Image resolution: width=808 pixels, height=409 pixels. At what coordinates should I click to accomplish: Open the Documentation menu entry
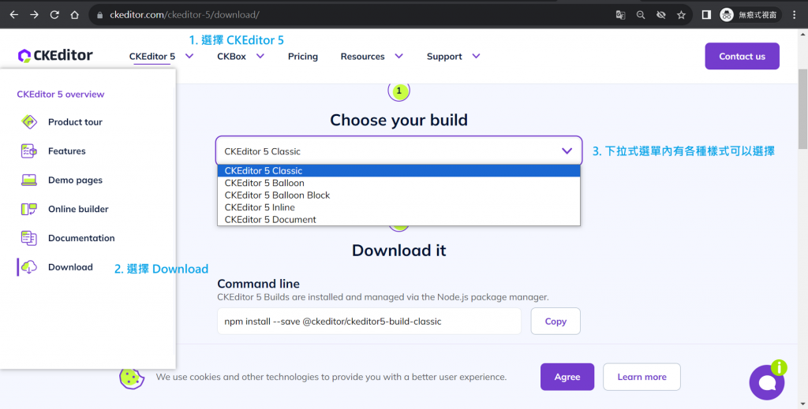coord(81,238)
